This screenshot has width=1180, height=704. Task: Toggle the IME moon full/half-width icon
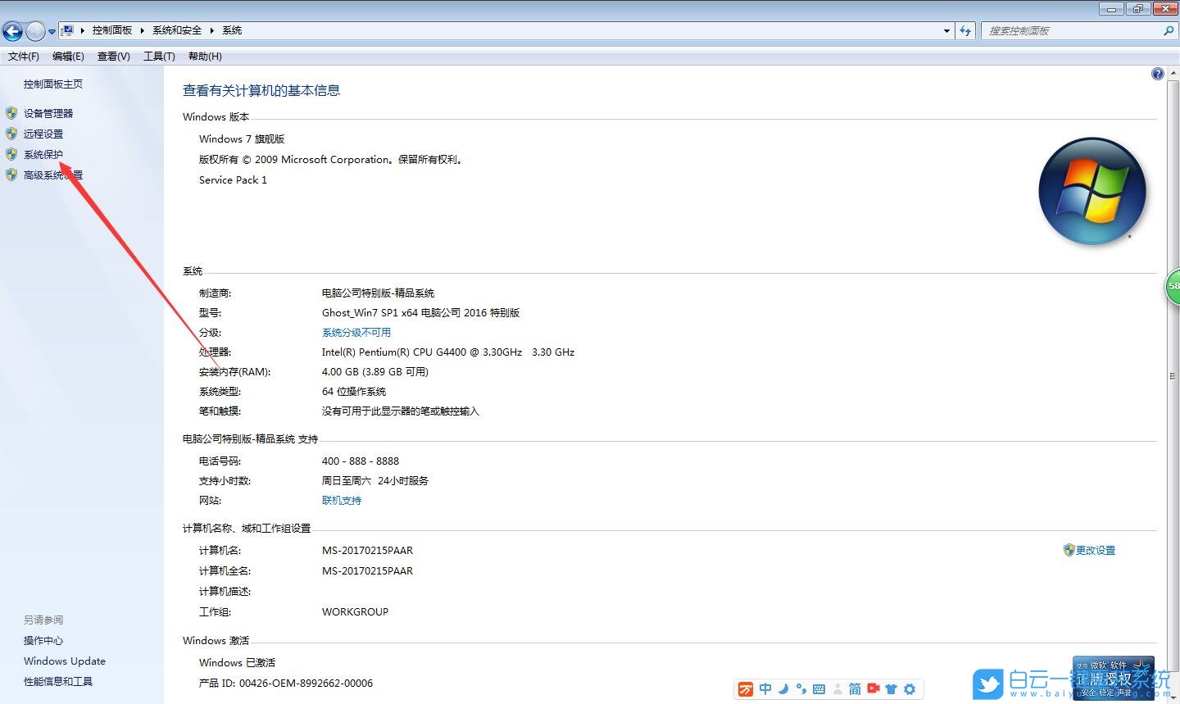point(783,689)
